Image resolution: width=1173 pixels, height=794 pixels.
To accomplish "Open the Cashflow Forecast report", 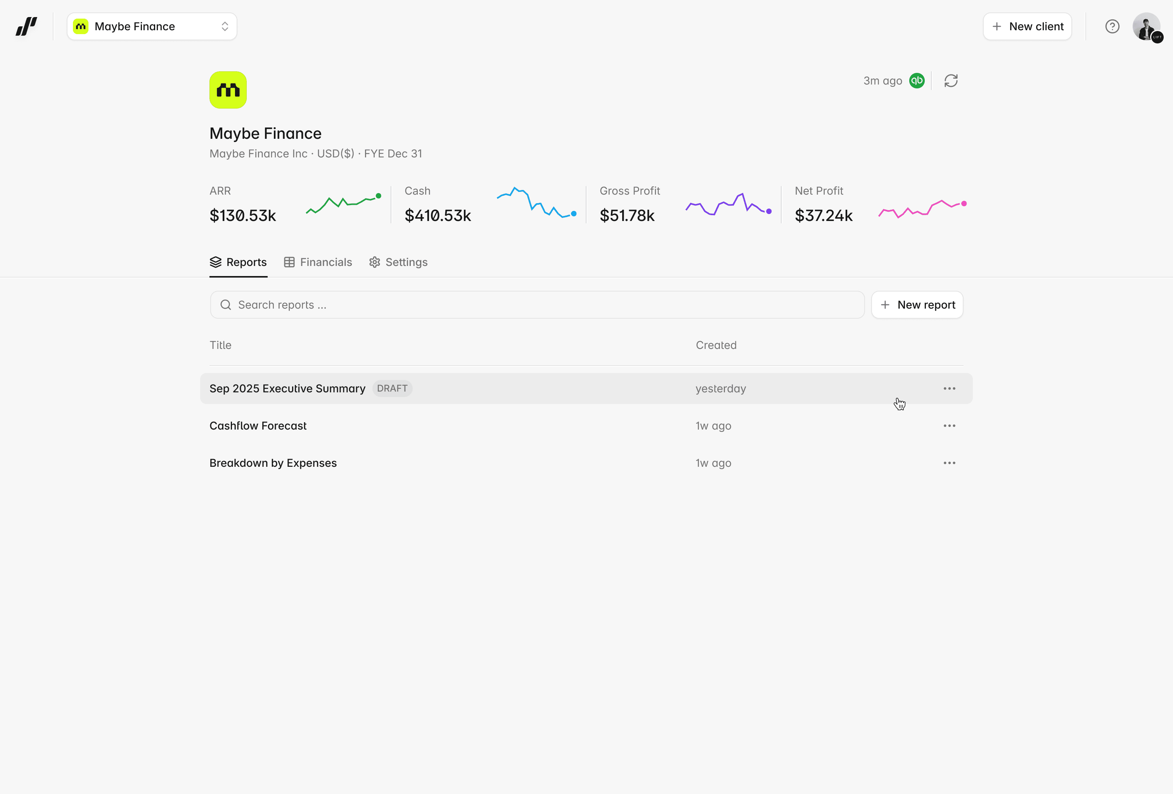I will click(258, 426).
